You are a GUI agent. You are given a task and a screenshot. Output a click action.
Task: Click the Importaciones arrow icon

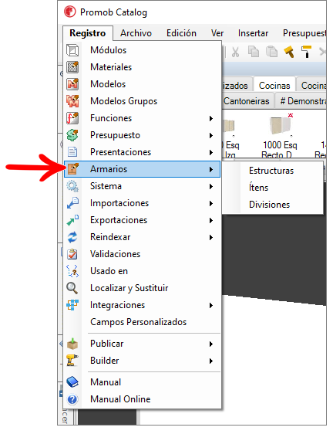click(x=72, y=203)
